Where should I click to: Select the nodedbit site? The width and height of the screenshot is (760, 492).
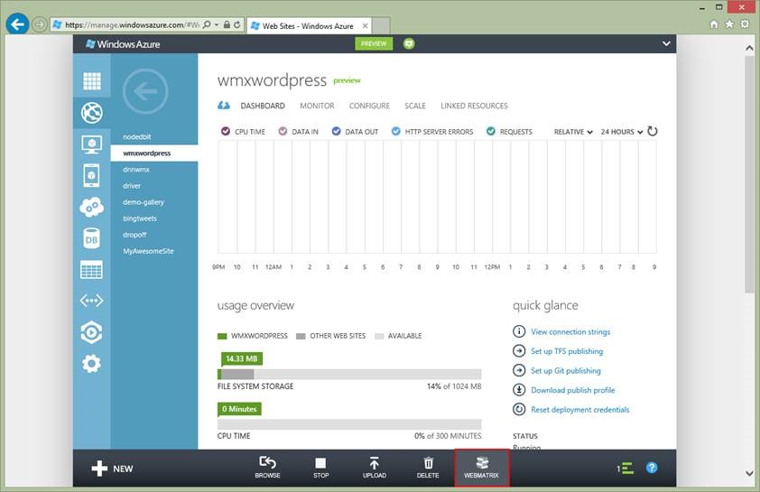136,137
